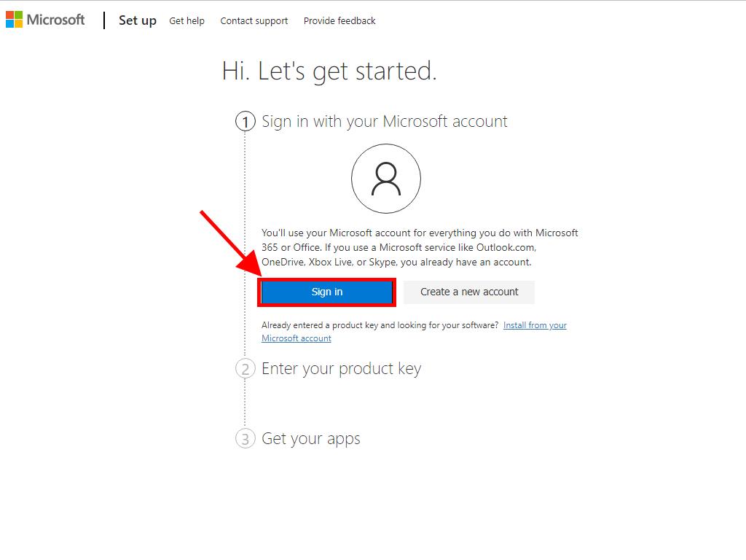Click the step 3 number circle

pos(246,439)
